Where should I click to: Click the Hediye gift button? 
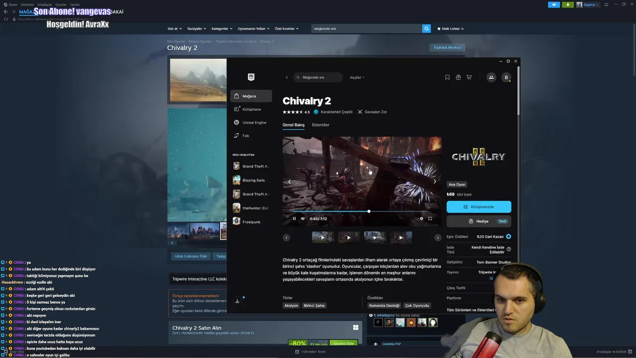[479, 221]
